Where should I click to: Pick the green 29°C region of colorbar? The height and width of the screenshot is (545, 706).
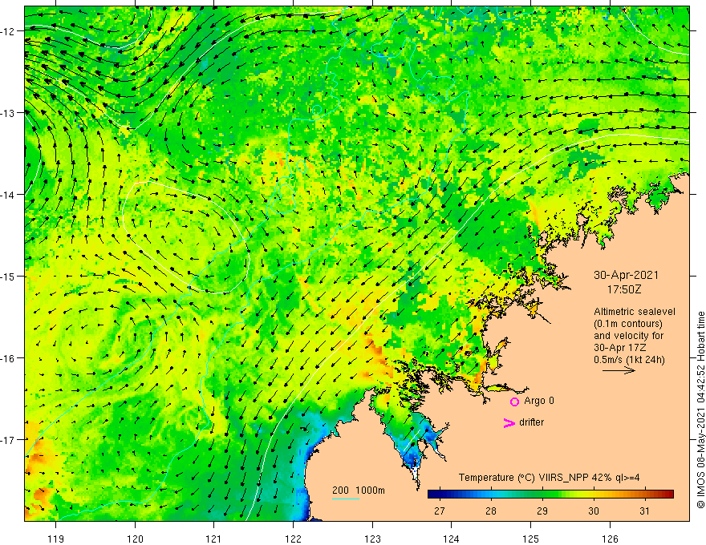click(x=542, y=495)
